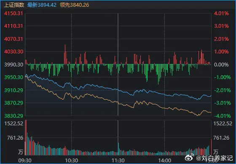This screenshot has height=164, width=236.
Task: Click the 3990.30 baseline price label
Action: click(x=13, y=65)
